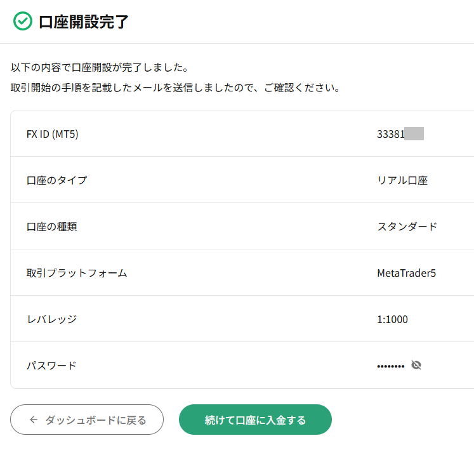Viewport: 474px width, 450px height.
Task: Click the スタンダード account kind value
Action: click(407, 227)
